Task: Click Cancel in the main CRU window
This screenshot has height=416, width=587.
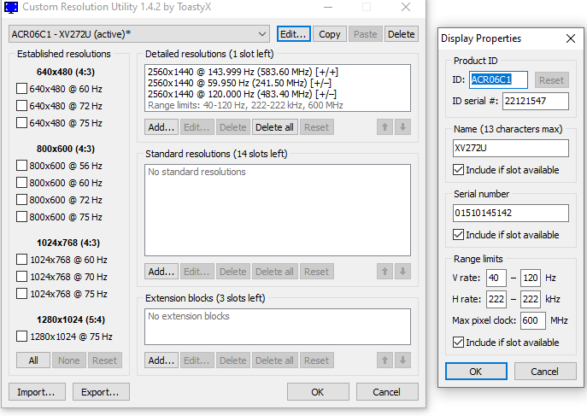Action: [387, 392]
